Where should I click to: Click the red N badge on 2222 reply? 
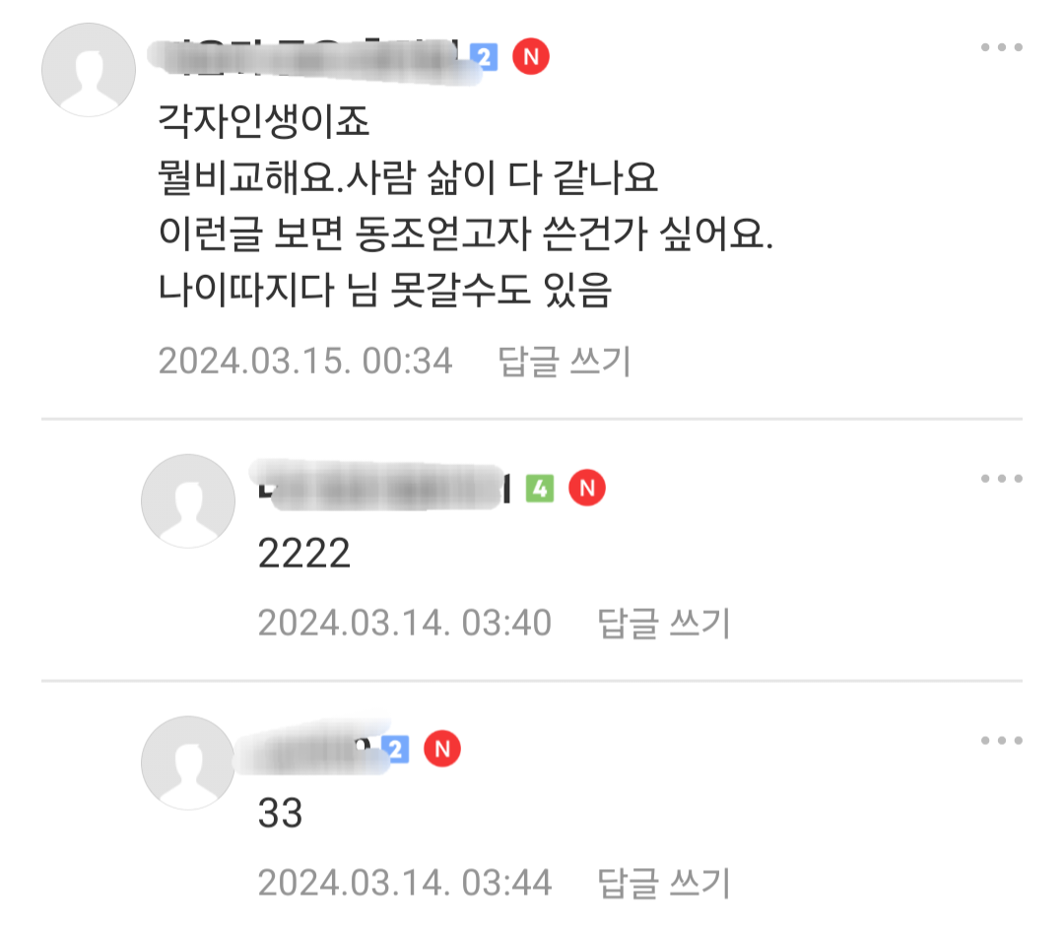pyautogui.click(x=587, y=488)
